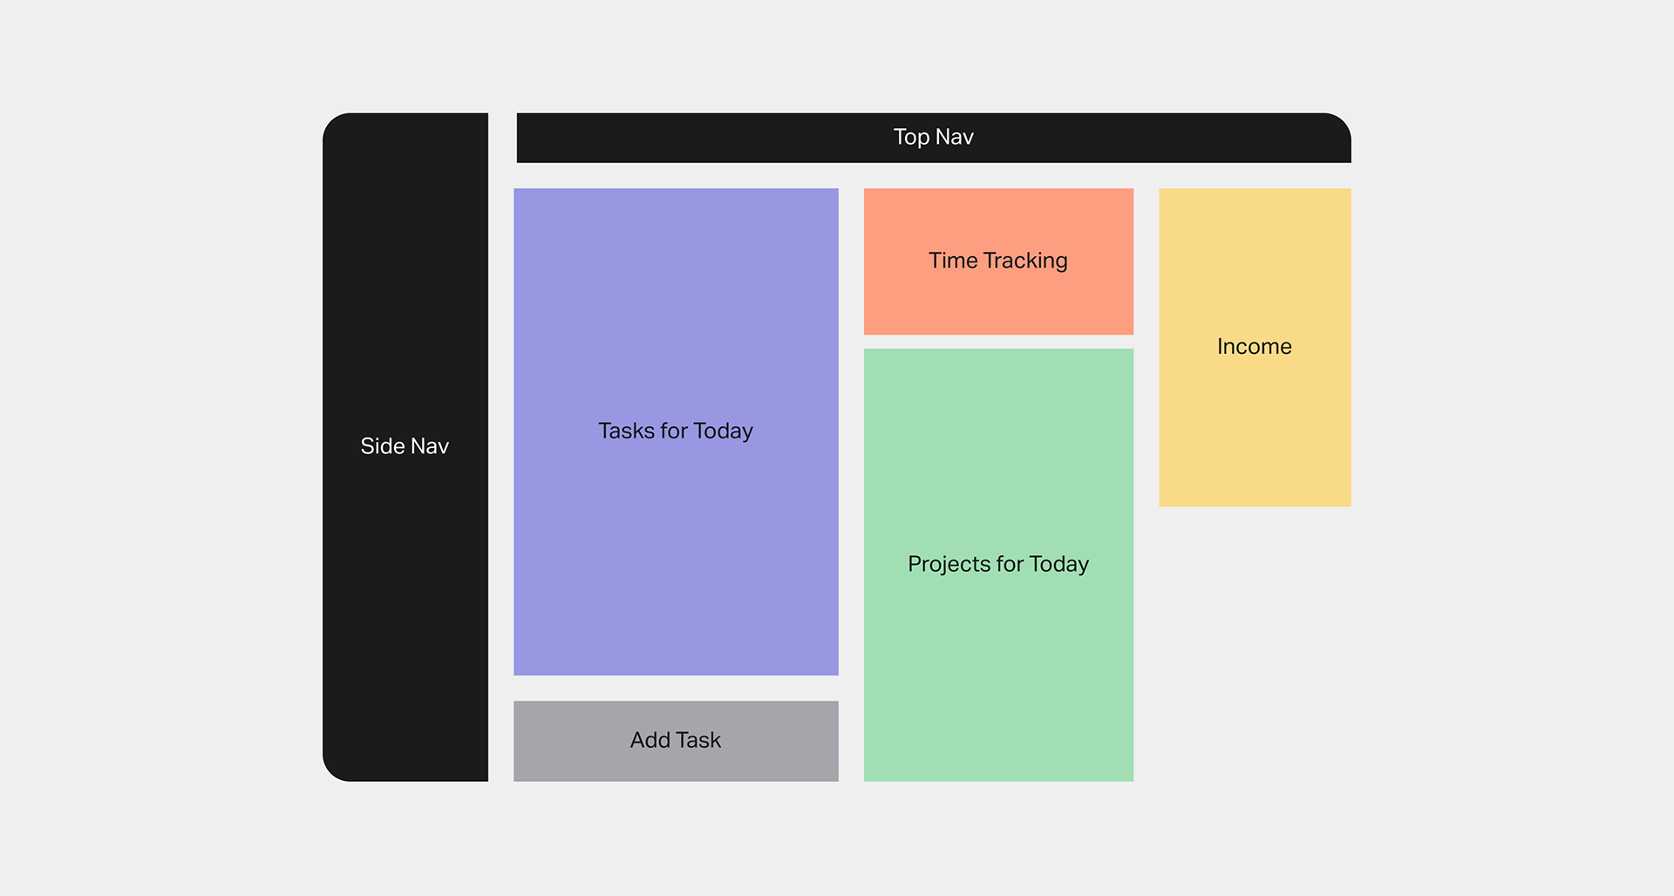
Task: Click the 'Side Nav' text label
Action: click(x=405, y=446)
